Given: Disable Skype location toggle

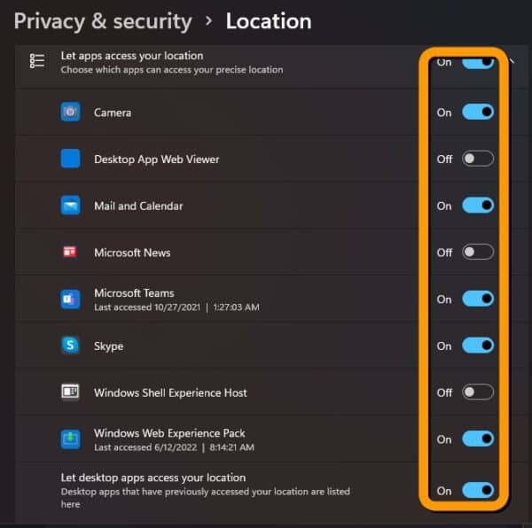Looking at the screenshot, I should pos(478,346).
